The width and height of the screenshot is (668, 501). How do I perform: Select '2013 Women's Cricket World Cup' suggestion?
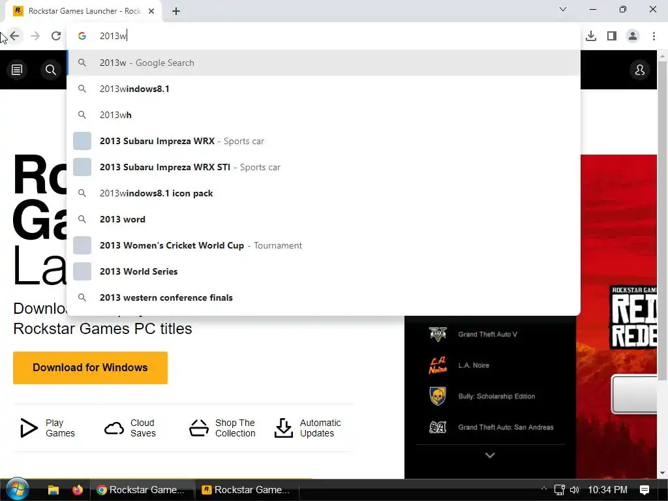pos(324,245)
